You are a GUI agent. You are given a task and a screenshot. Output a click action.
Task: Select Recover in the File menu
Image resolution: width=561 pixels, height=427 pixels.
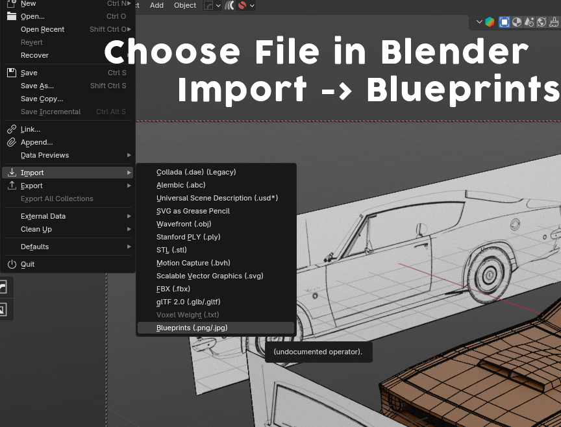pyautogui.click(x=34, y=55)
